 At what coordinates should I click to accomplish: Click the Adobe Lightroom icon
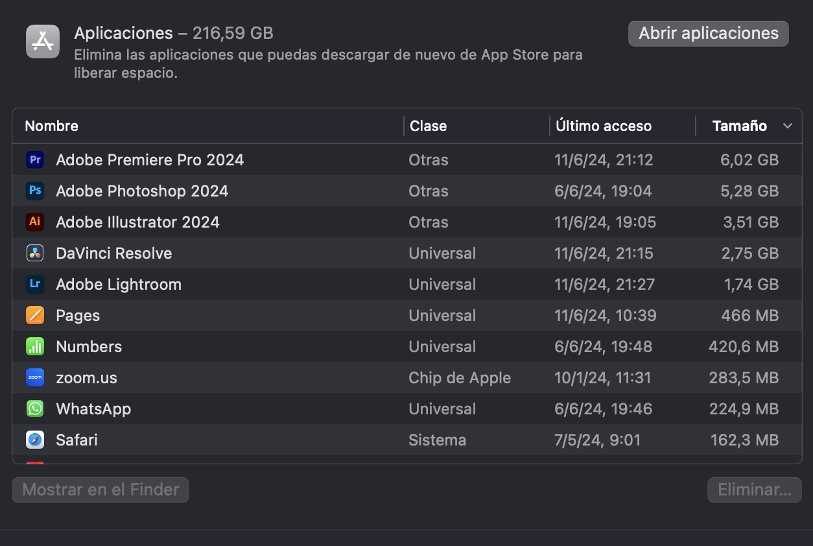pyautogui.click(x=35, y=284)
